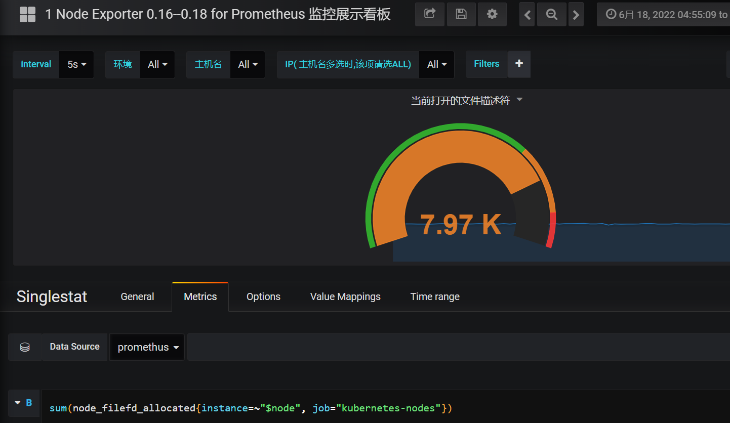730x423 pixels.
Task: Switch to the Options tab
Action: click(x=263, y=297)
